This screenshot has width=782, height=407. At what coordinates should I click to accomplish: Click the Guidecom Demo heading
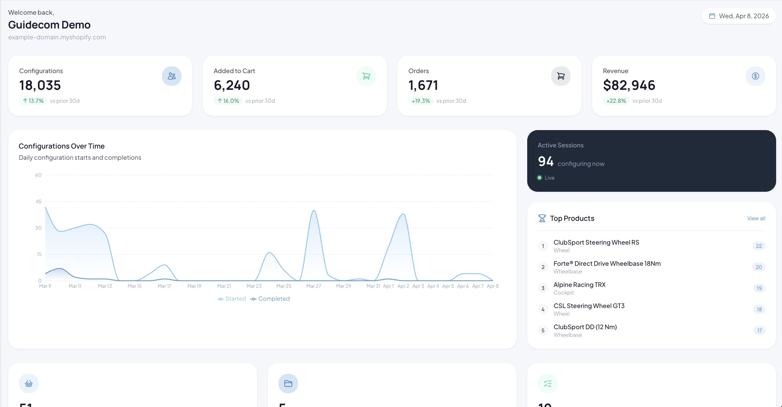coord(49,25)
